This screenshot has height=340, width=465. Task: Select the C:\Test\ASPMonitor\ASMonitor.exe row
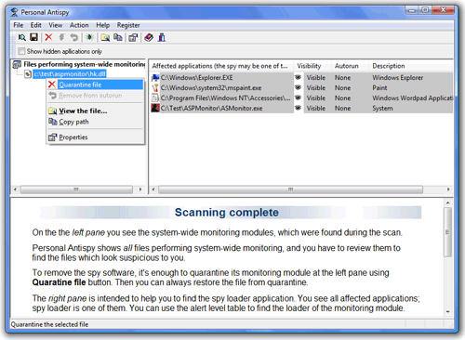(x=301, y=108)
